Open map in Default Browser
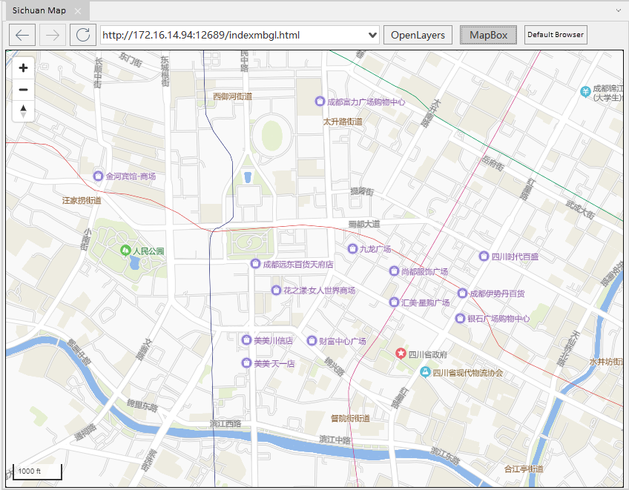This screenshot has width=629, height=490. pos(556,35)
